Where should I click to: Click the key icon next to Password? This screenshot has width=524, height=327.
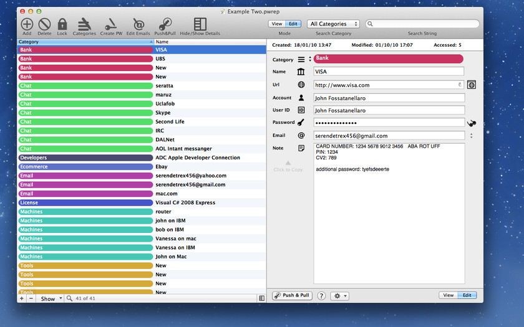(x=301, y=123)
